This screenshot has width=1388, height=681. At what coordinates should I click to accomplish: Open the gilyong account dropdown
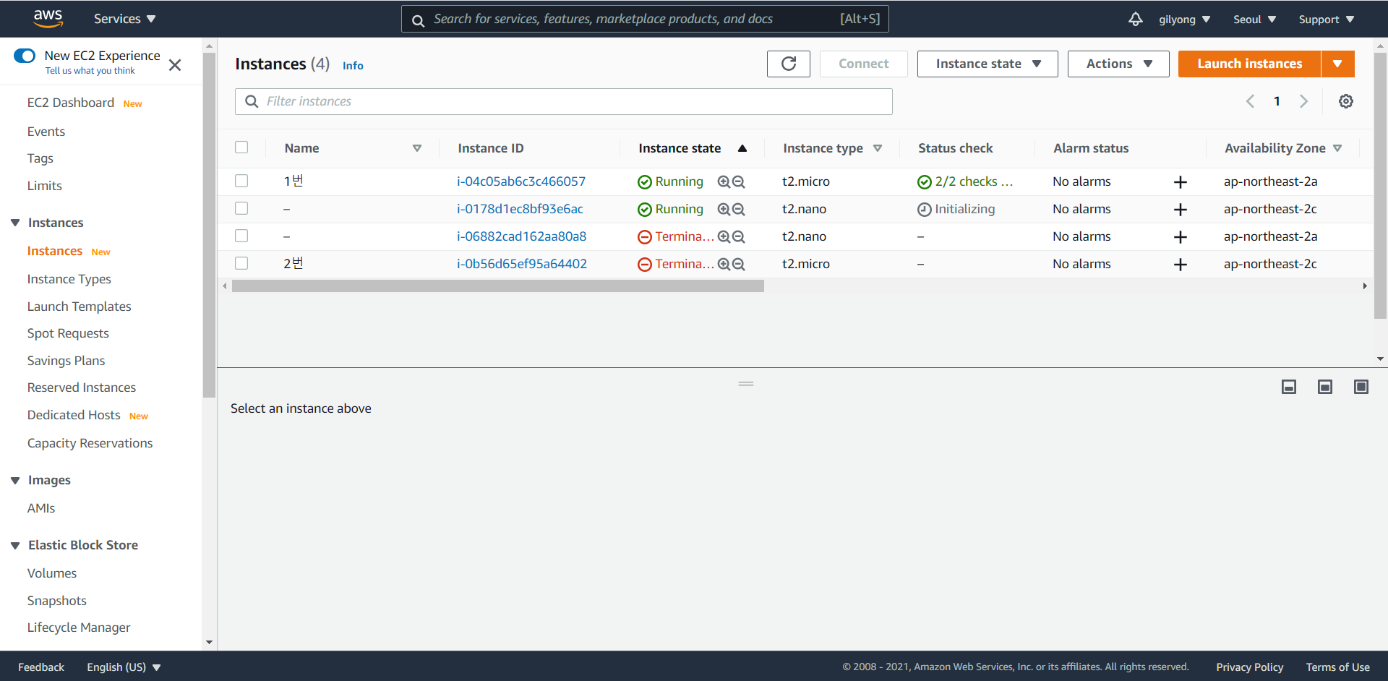(1184, 20)
